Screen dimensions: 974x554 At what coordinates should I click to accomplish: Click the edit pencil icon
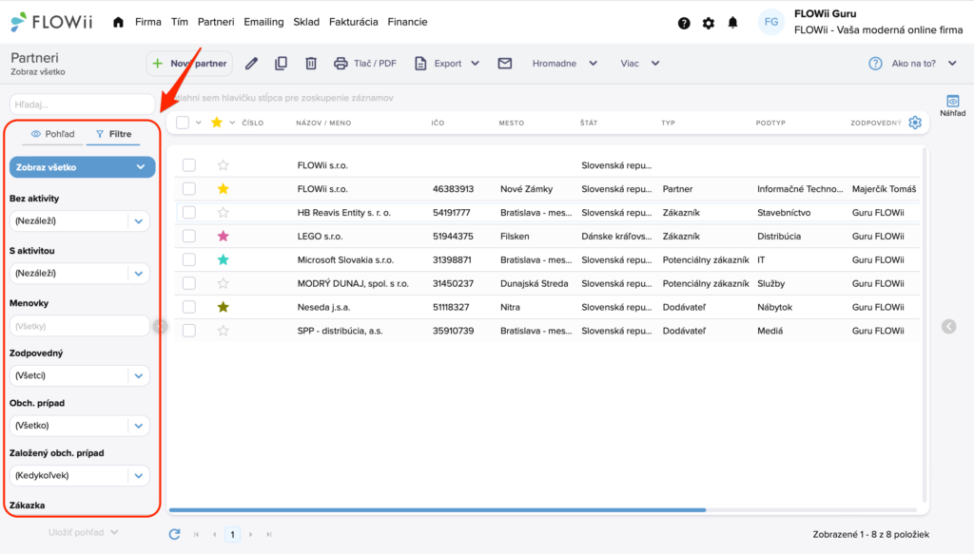pos(251,64)
